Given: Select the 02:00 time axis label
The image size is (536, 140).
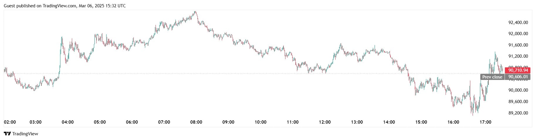Looking at the screenshot, I should coord(10,122).
